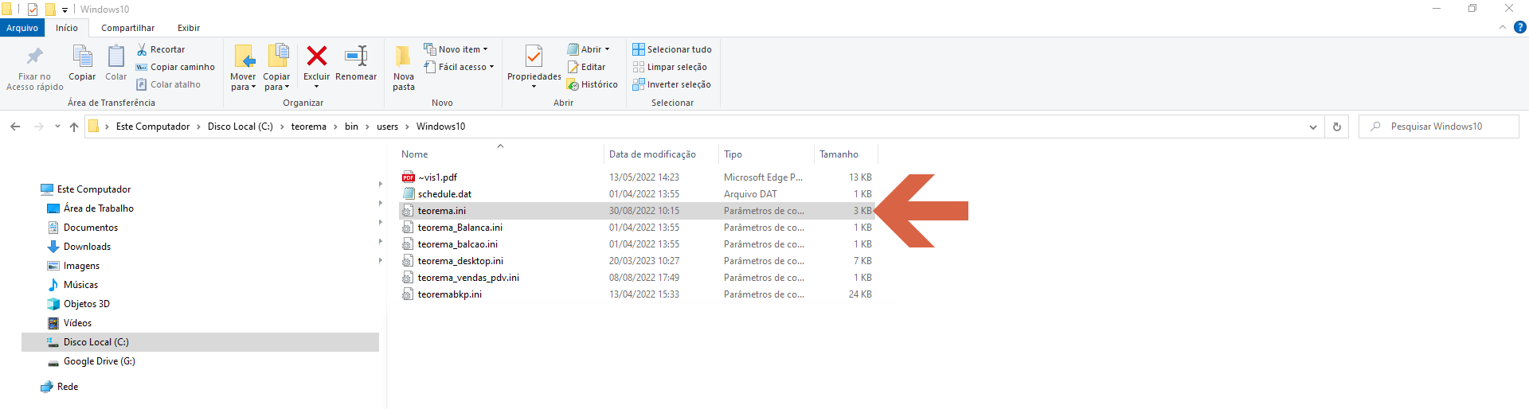The height and width of the screenshot is (409, 1529).
Task: Click Inverter seleção
Action: pyautogui.click(x=671, y=84)
